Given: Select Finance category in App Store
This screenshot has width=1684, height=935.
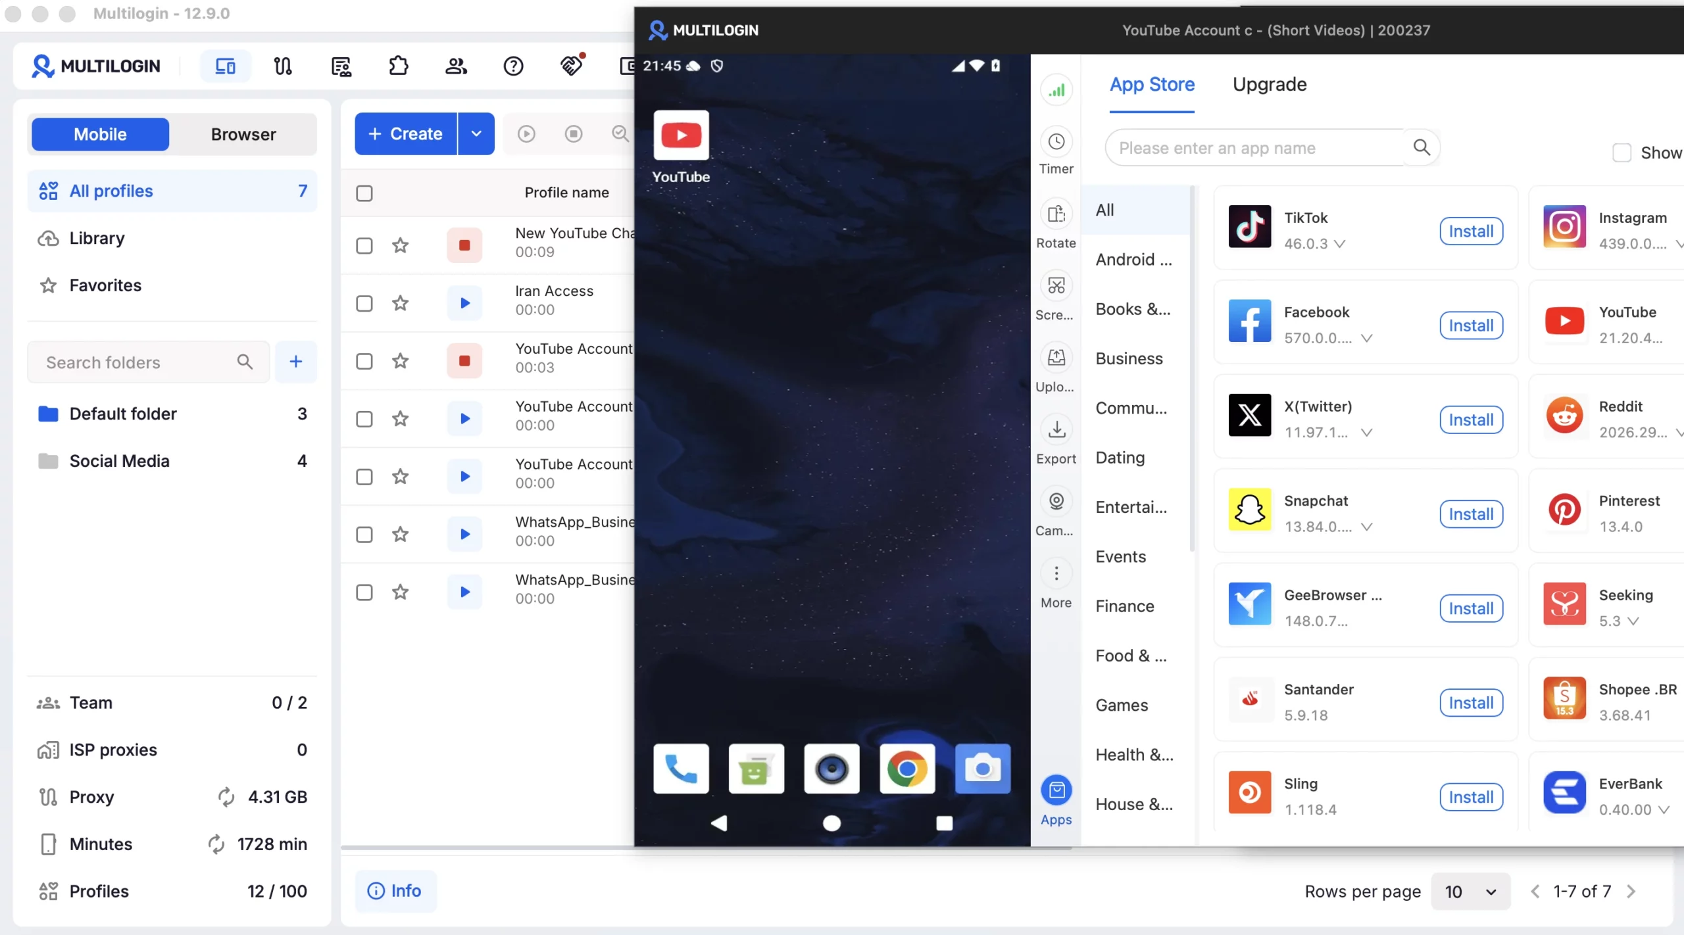Looking at the screenshot, I should coord(1124,606).
